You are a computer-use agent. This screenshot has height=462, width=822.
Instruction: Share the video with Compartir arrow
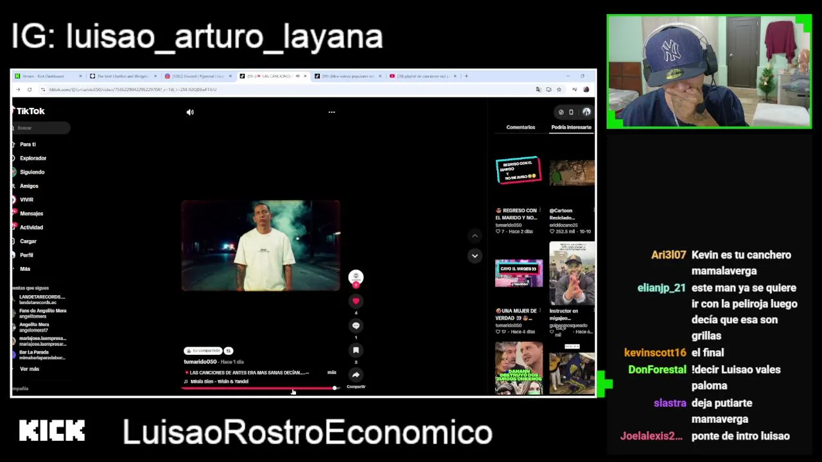click(x=356, y=375)
